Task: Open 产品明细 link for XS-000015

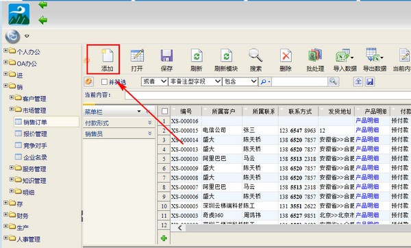Action: coord(367,130)
